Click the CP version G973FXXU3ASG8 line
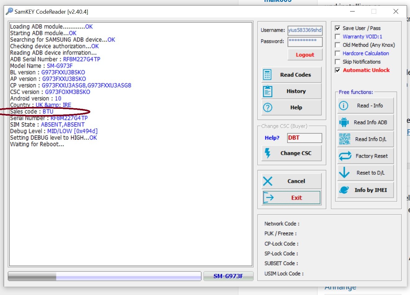This screenshot has width=410, height=295. (70, 85)
